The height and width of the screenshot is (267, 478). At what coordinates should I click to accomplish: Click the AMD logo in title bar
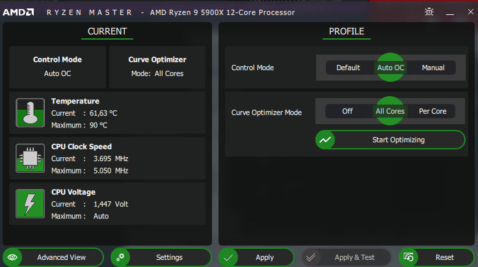(18, 12)
